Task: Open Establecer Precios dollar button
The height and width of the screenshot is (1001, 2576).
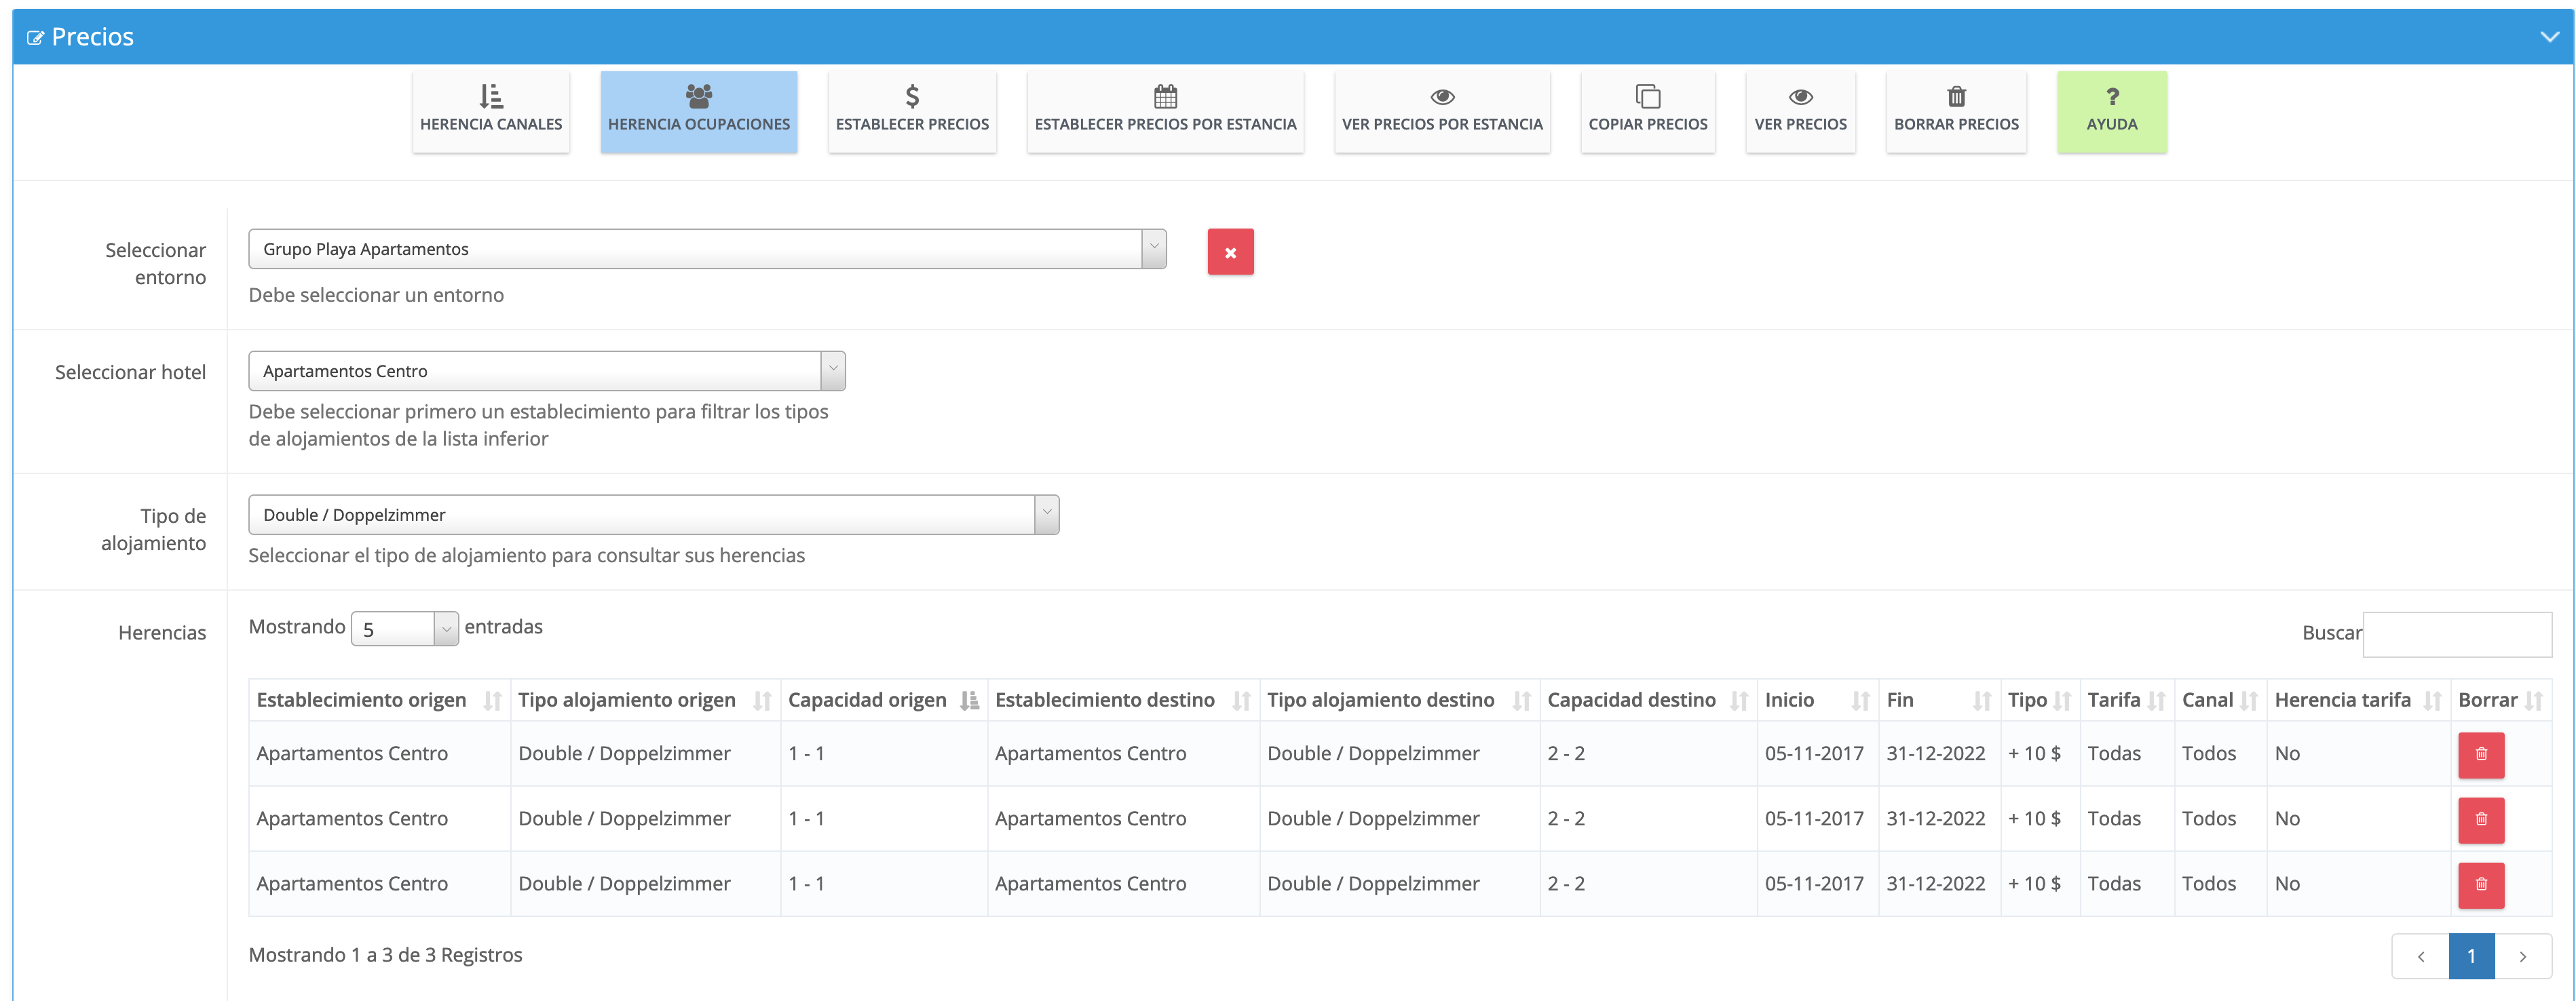Action: (x=911, y=111)
